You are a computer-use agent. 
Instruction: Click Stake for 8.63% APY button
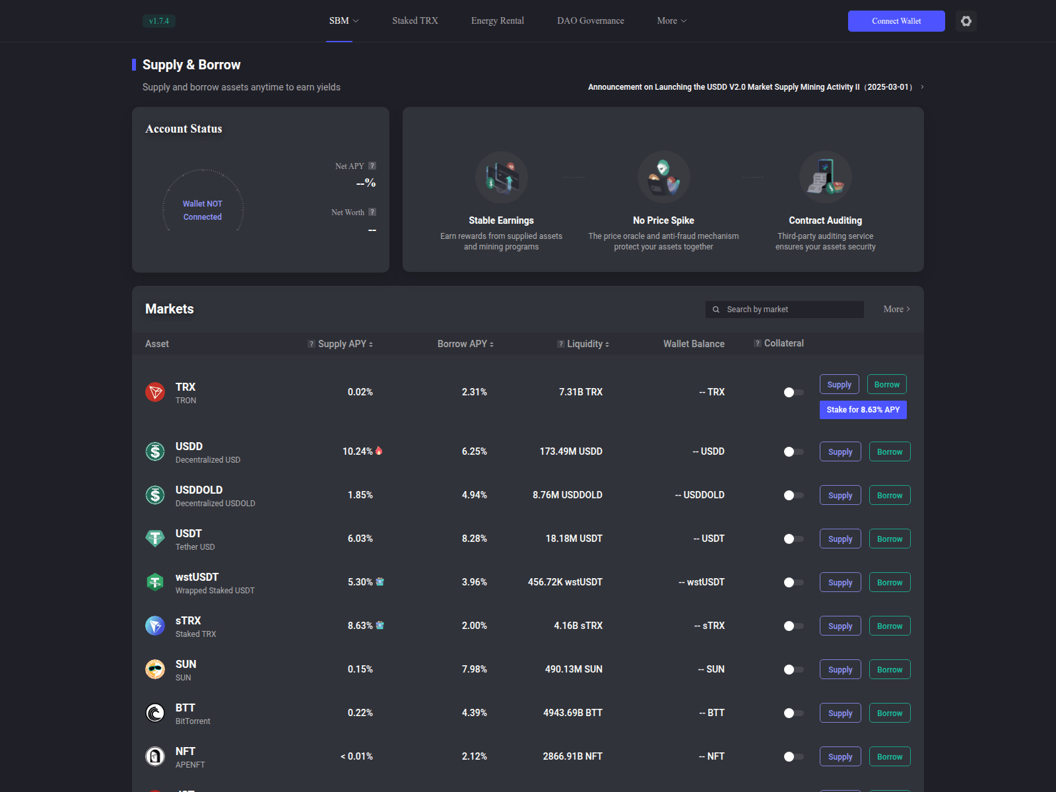click(x=863, y=410)
